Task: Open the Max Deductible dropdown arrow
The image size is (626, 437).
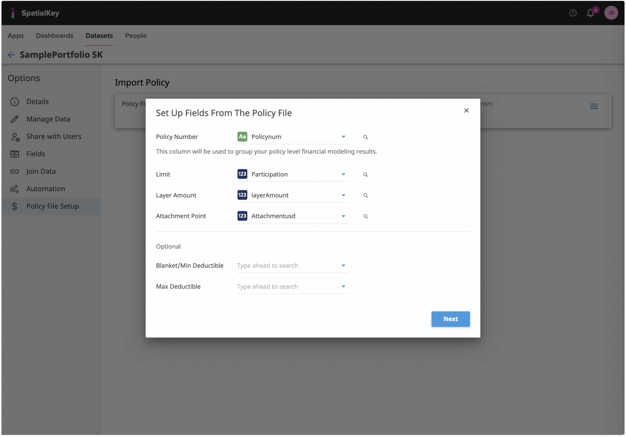Action: click(343, 286)
